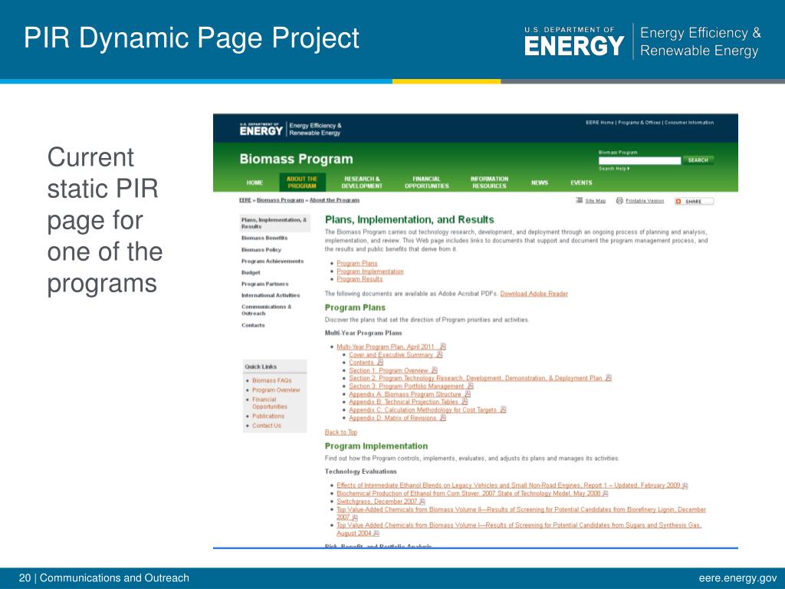Open Contacts in the sidebar

pos(253,325)
